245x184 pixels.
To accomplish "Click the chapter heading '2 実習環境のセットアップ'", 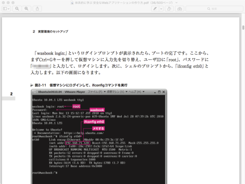I will tap(50, 31).
